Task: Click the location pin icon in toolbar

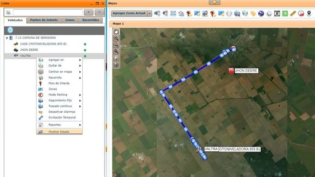Action: pos(309,14)
